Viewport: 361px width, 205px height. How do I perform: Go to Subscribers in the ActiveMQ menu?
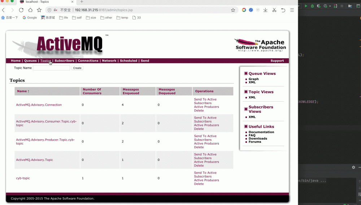65,61
